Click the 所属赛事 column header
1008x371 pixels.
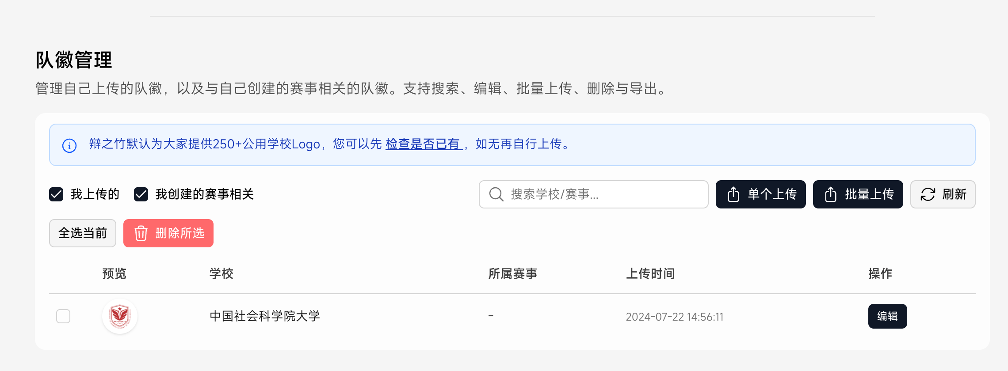click(x=512, y=274)
